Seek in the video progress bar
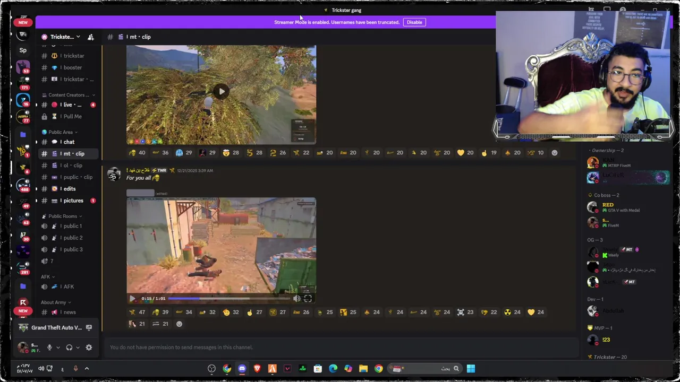Image resolution: width=680 pixels, height=382 pixels. click(x=229, y=299)
